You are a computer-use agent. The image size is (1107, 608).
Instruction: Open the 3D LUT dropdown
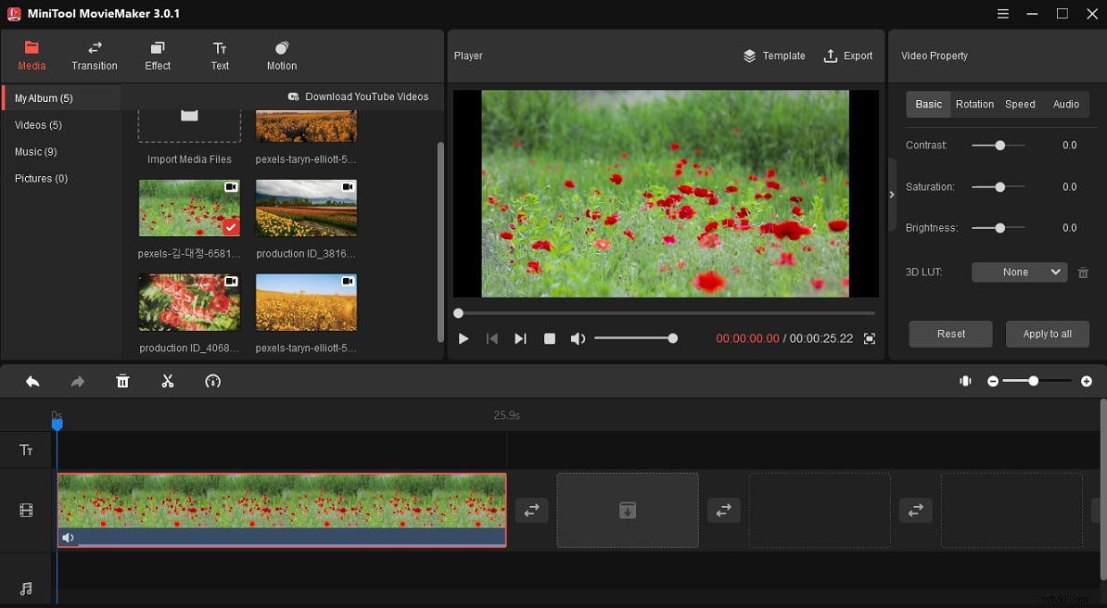1018,272
